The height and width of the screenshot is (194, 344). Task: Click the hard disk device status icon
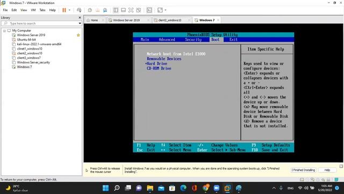[302, 179]
